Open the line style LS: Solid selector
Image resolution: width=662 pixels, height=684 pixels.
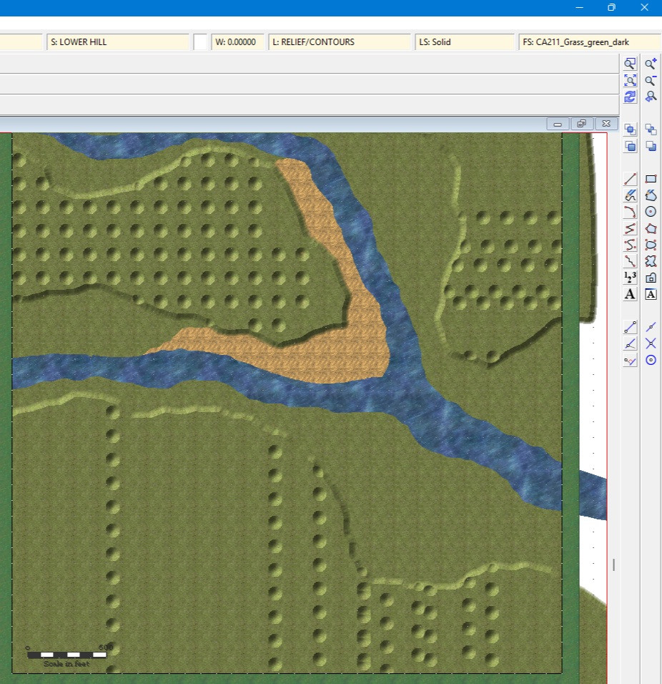click(x=464, y=42)
